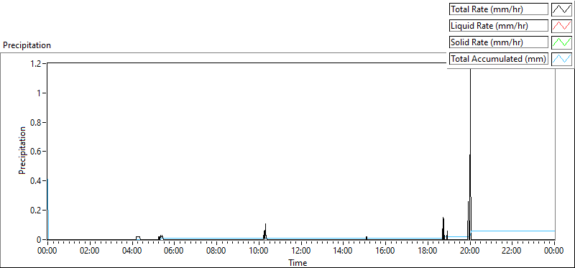Screen dimensions: 575x268
Task: Click the 20:00 time axis marker
Action: 470,251
